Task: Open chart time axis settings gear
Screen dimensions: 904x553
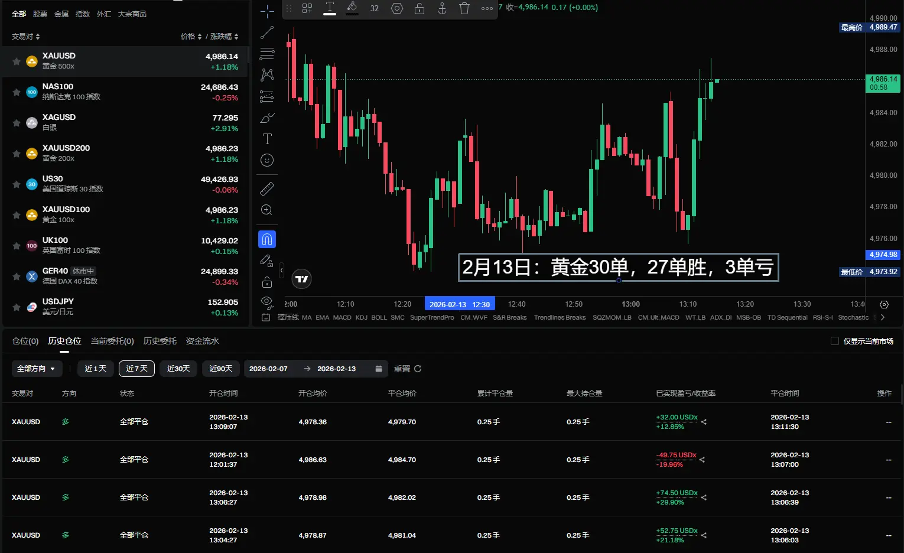Action: click(884, 304)
